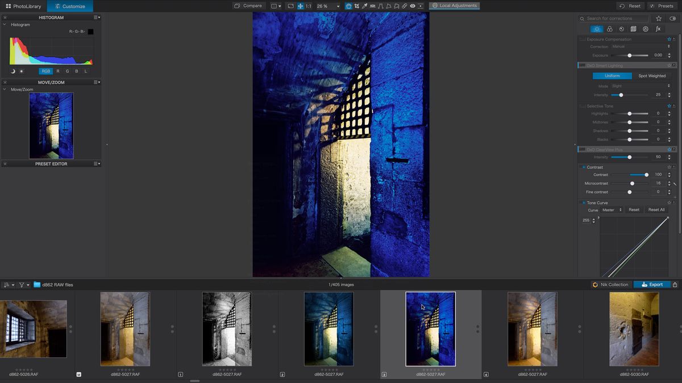Open the Geometry corrections palette
The width and height of the screenshot is (682, 383).
633,29
